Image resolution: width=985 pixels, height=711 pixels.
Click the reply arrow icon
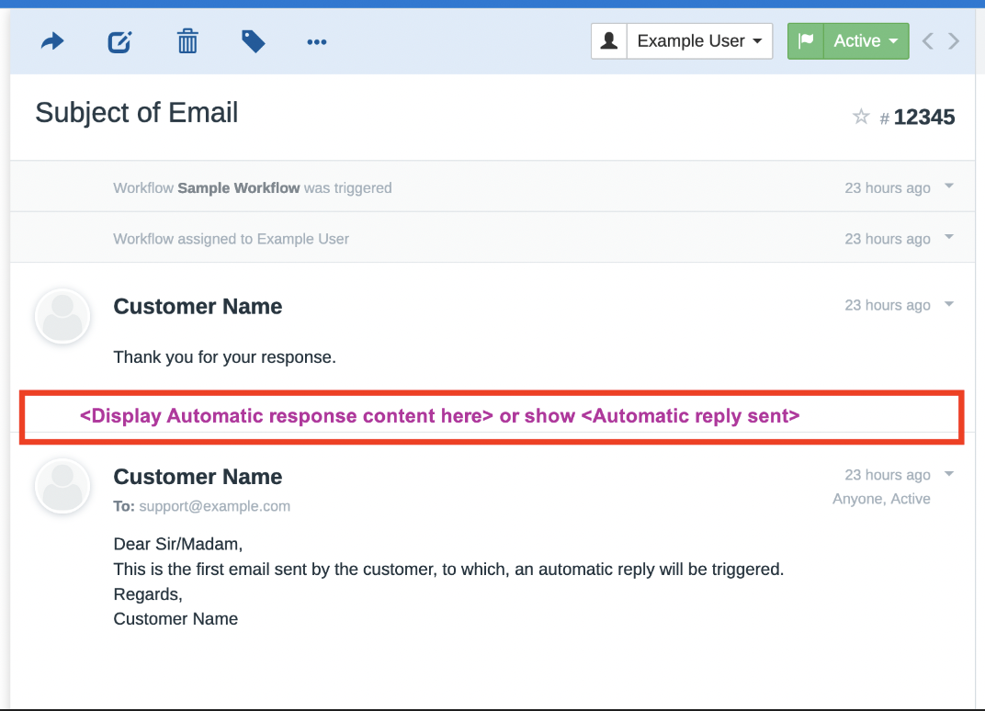[x=52, y=41]
